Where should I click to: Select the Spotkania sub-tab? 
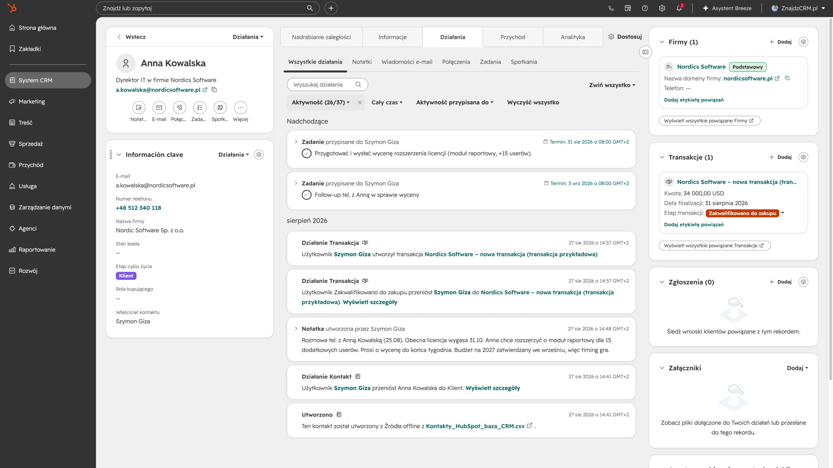click(x=524, y=62)
